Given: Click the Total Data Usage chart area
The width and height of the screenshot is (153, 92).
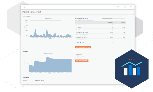Looking at the screenshot, I should [x=50, y=65].
